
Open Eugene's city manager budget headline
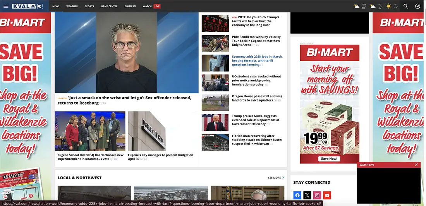click(x=161, y=157)
